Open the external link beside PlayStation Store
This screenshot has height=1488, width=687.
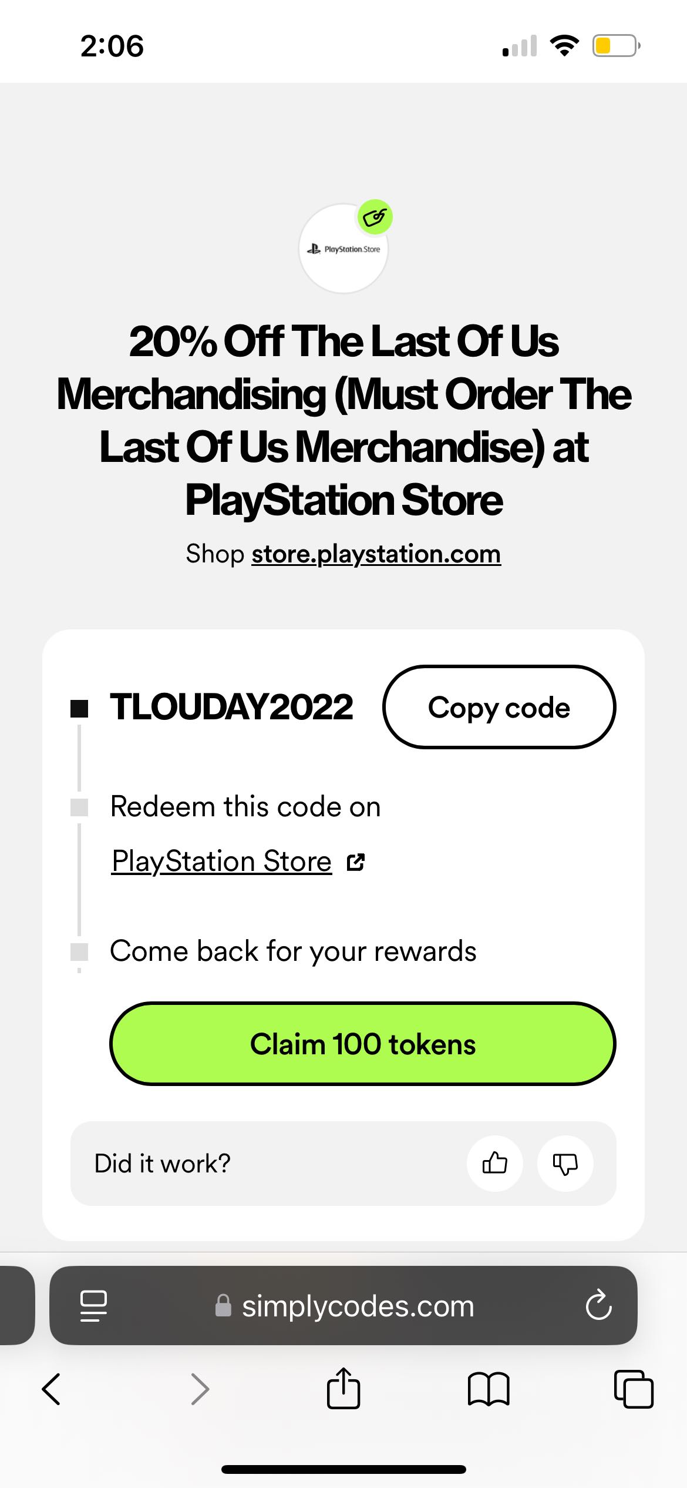[355, 862]
